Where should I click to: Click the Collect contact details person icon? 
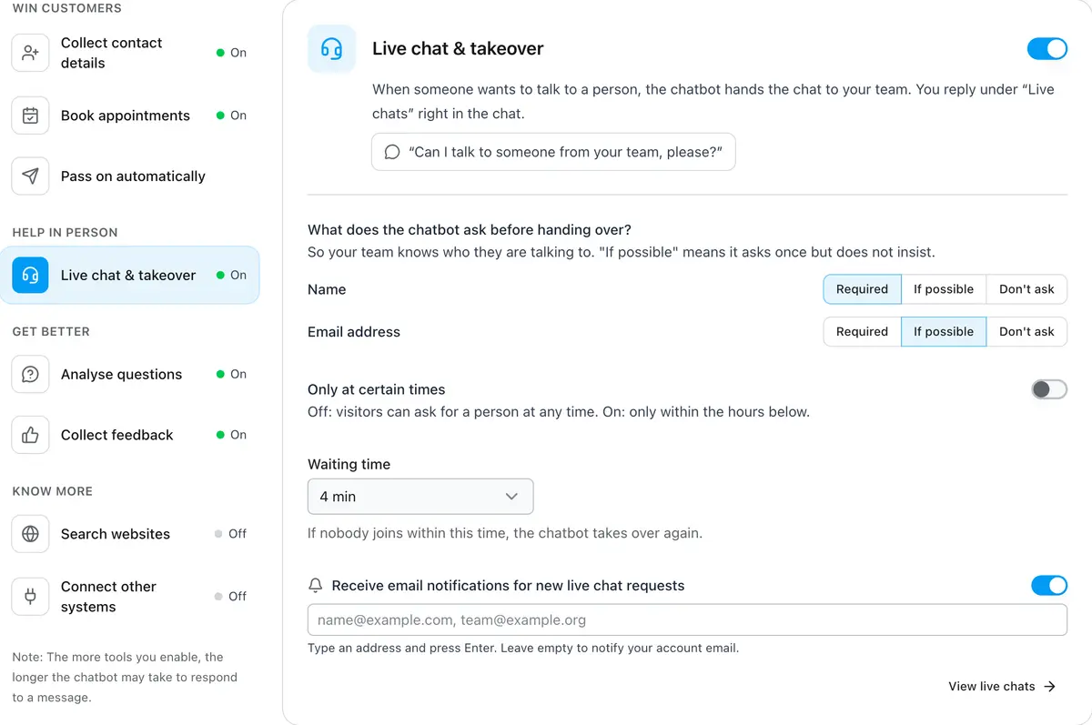coord(30,53)
